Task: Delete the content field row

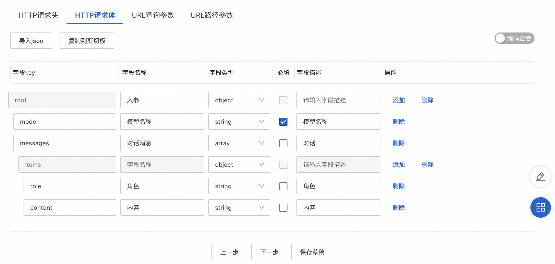Action: pyautogui.click(x=399, y=208)
